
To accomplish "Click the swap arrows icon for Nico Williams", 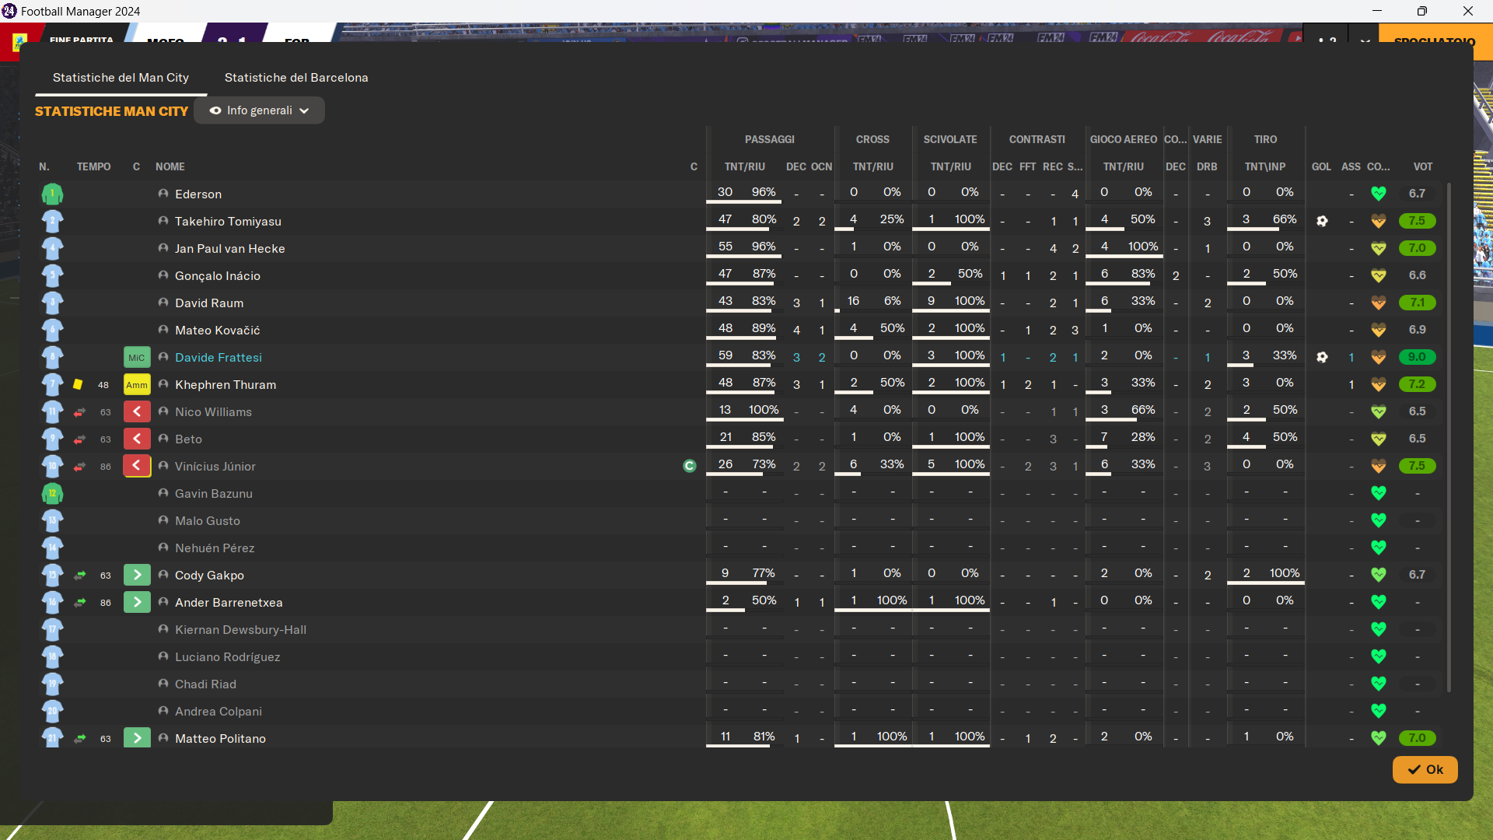I will coord(79,412).
